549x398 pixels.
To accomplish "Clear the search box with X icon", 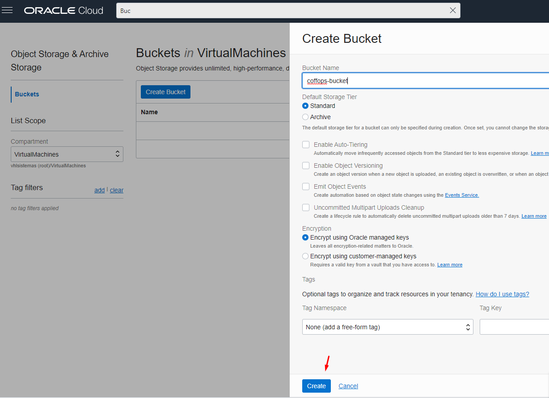I will pos(452,10).
